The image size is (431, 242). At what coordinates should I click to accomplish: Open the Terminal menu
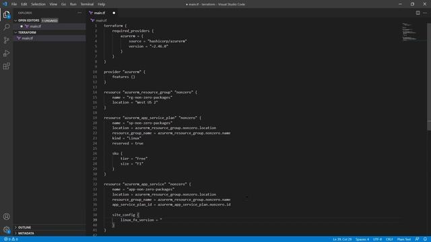coord(87,4)
